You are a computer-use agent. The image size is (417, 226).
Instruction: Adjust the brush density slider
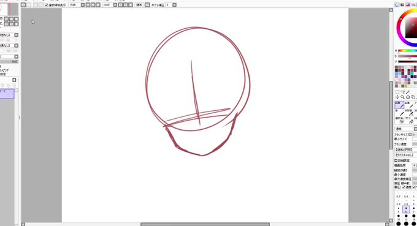[415, 144]
